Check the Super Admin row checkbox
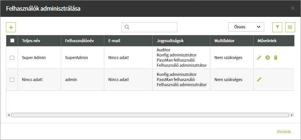Image resolution: width=301 pixels, height=140 pixels. pos(12,58)
